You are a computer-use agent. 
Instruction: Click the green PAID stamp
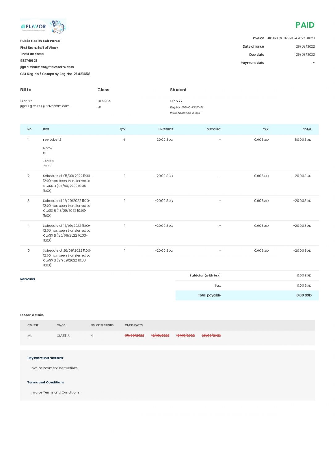[x=305, y=25]
